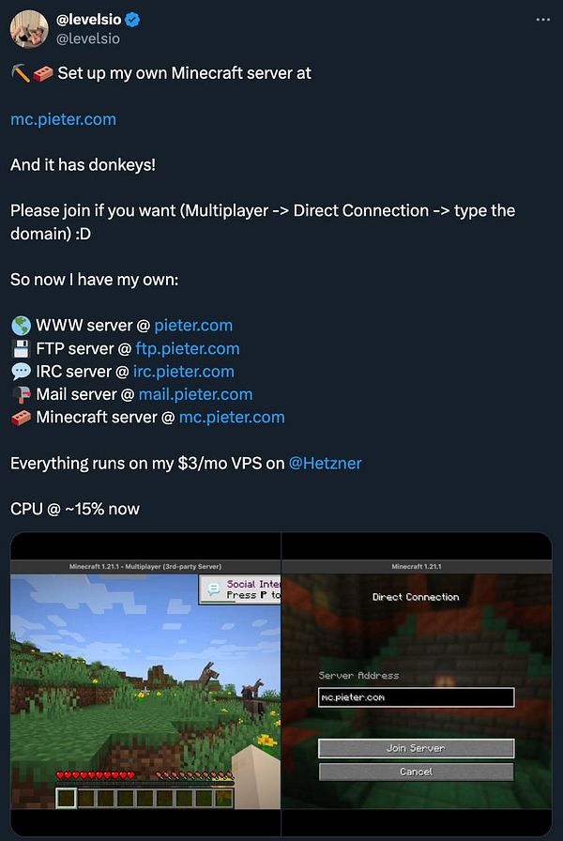Screen dimensions: 563x841
Task: Open the mc.pieter.com link at the top
Action: coord(63,119)
